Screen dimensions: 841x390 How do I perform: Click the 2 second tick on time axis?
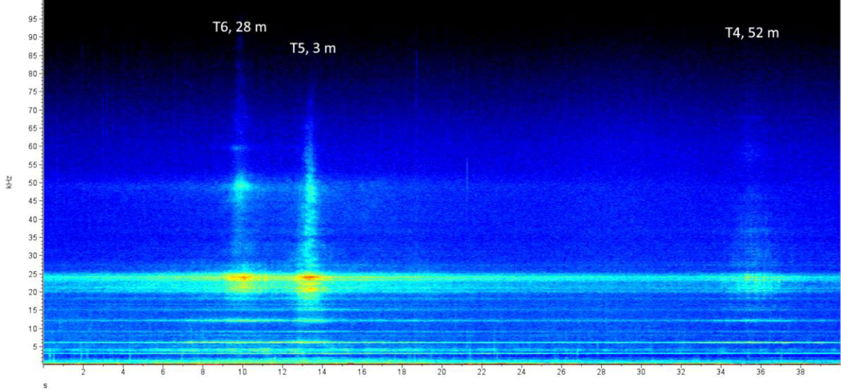83,372
